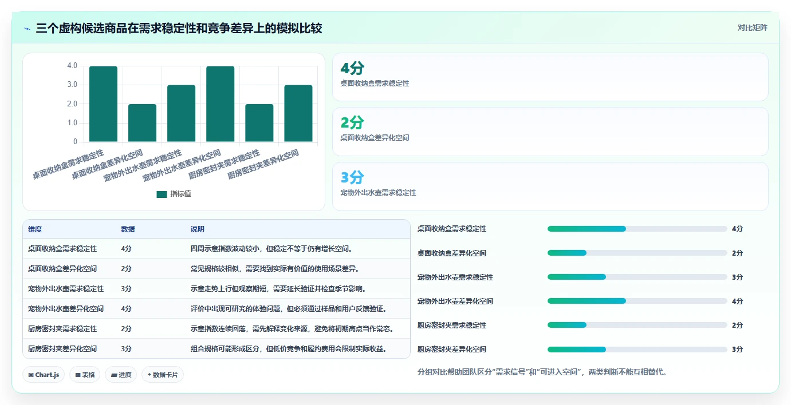Click progress bar for 厨房密封夹需求稳定性

[x=637, y=325]
